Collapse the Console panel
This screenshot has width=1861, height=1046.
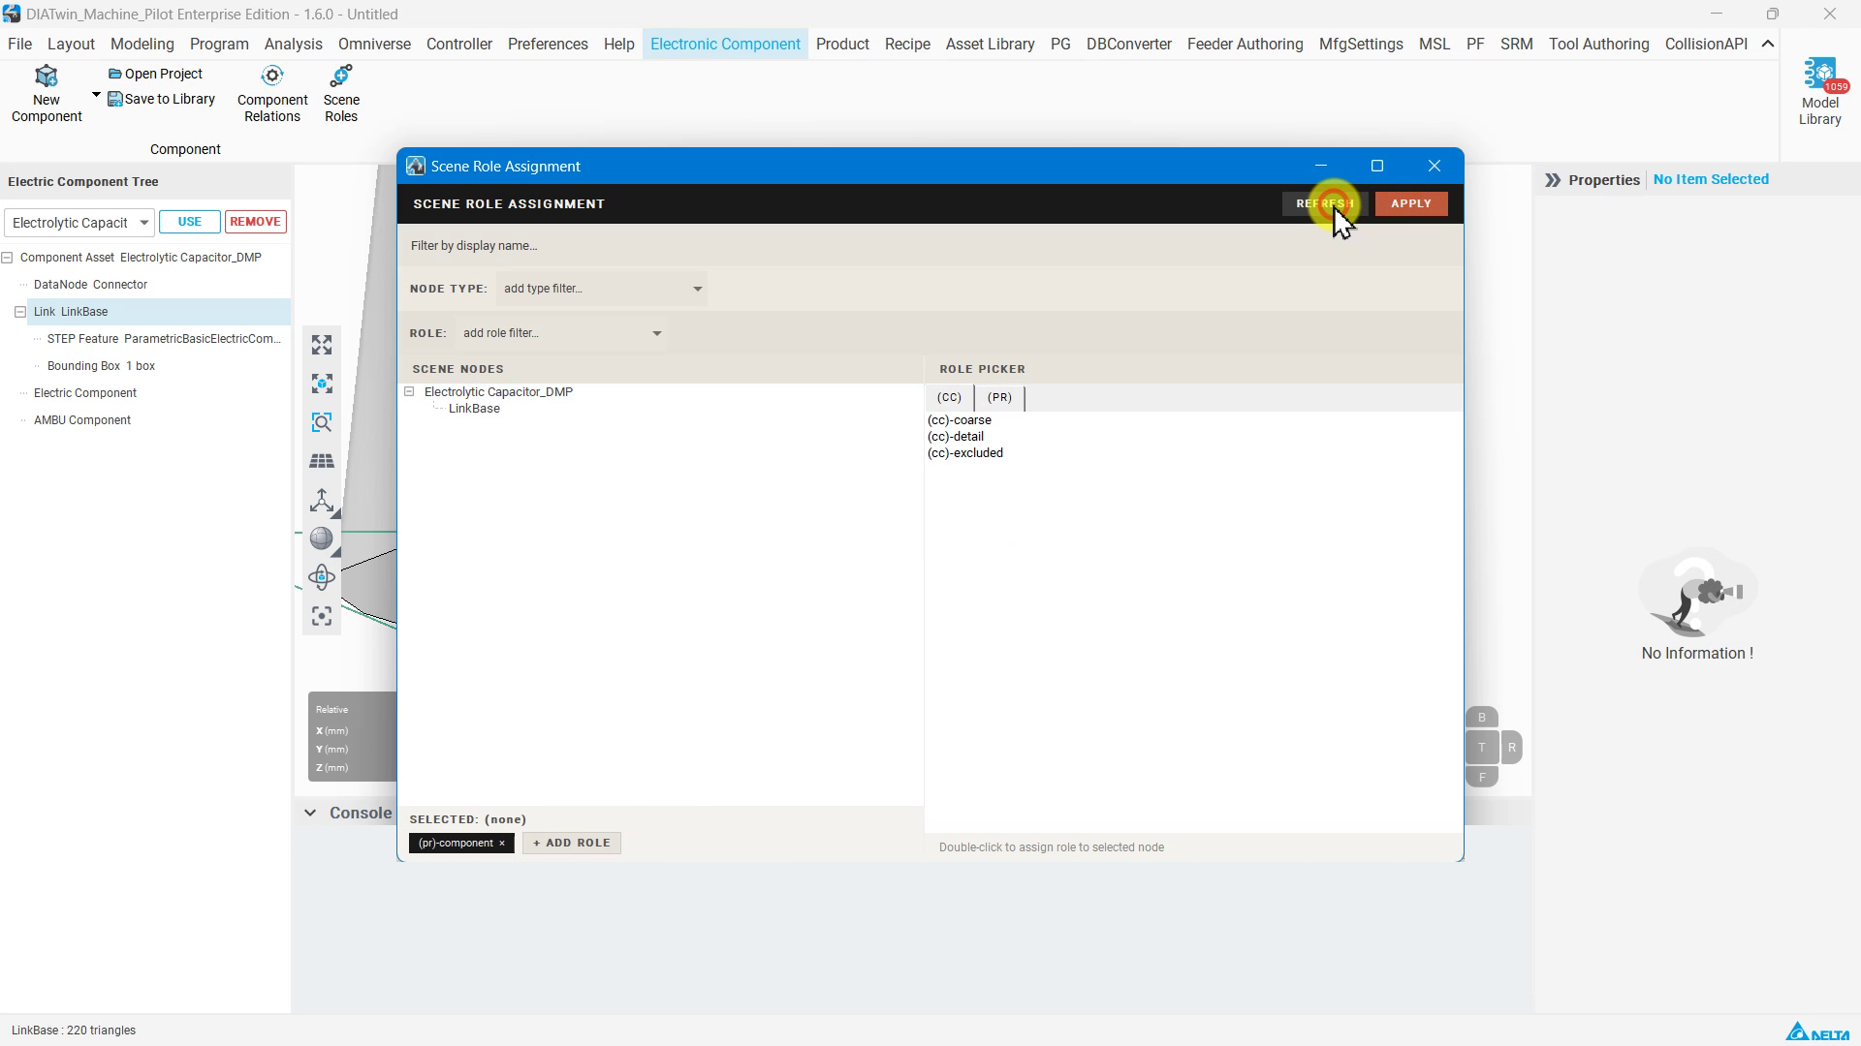310,814
